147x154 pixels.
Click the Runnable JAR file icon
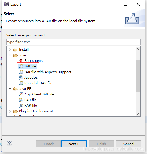[21, 83]
